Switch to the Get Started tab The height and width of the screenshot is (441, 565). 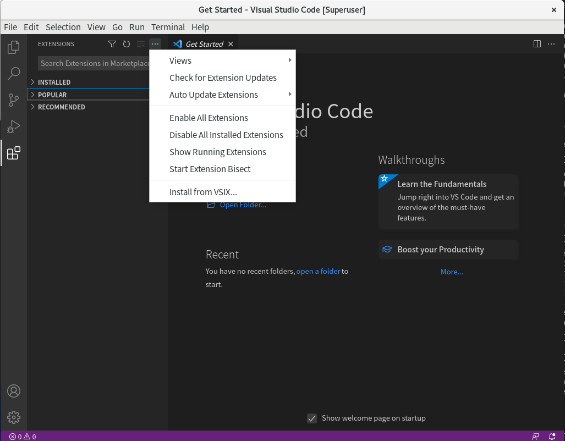pos(204,44)
